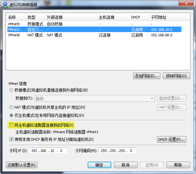
Task: Click the 自动设置(U)... button
Action: coord(171,99)
